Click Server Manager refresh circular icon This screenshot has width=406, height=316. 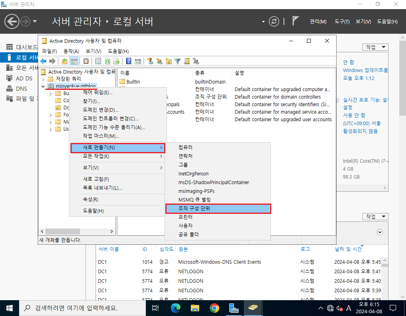pos(274,21)
